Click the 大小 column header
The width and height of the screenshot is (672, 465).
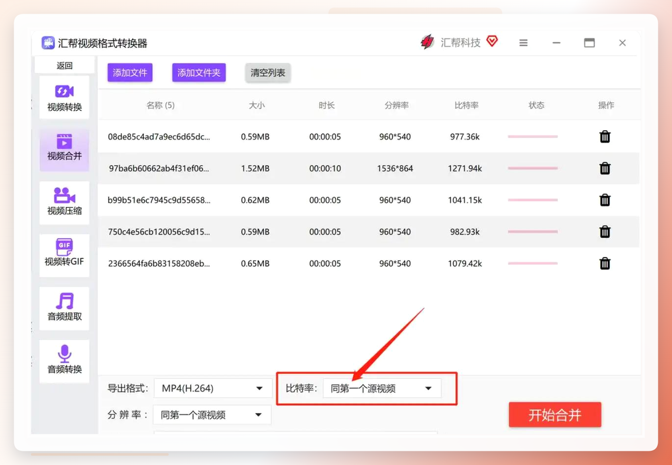257,105
